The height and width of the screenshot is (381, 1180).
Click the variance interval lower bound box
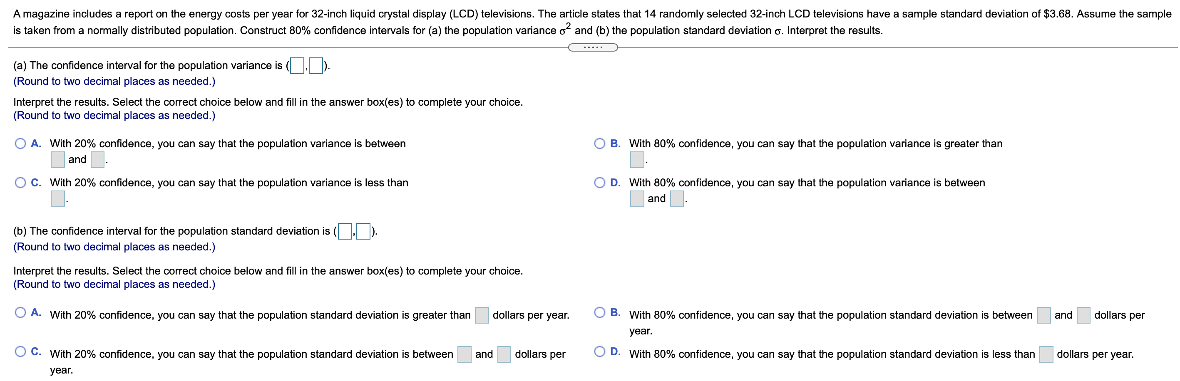click(x=297, y=66)
